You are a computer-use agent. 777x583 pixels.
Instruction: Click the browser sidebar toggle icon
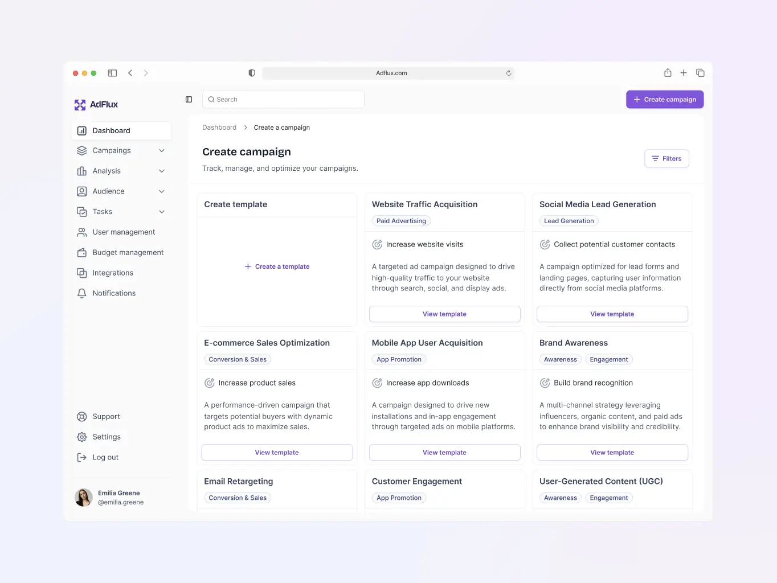112,73
